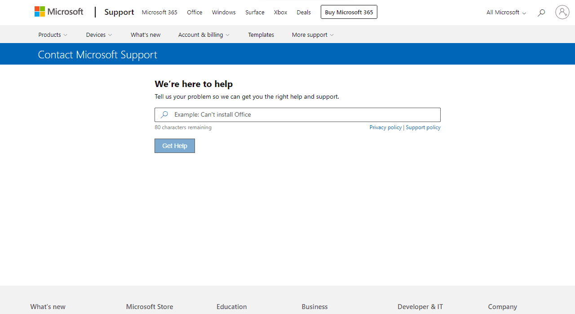This screenshot has height=314, width=575.
Task: Open the Xbox support section
Action: 280,12
